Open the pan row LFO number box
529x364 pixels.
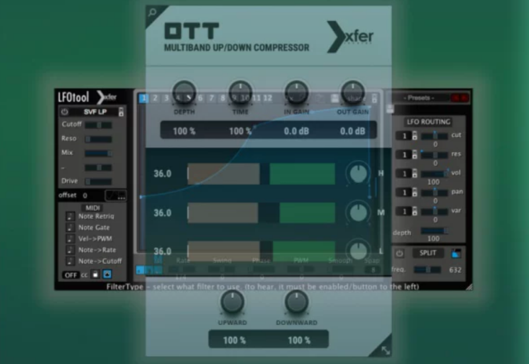(x=403, y=192)
